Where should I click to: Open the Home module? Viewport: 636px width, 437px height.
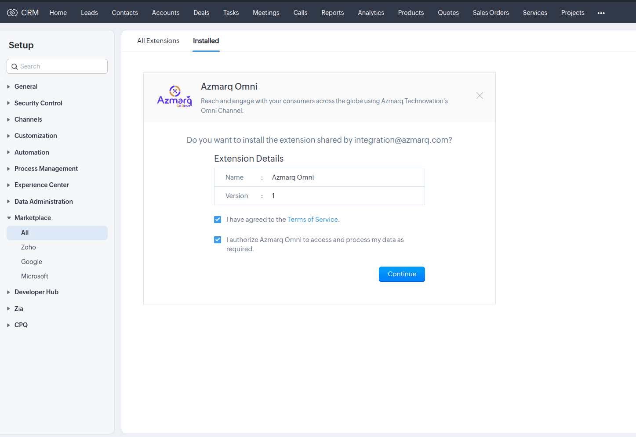tap(58, 13)
